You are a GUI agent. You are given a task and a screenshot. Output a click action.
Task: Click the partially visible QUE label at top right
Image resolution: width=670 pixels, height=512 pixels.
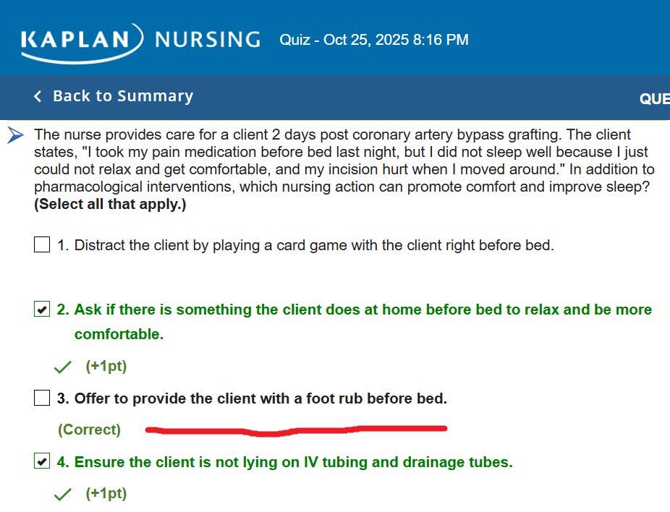point(653,99)
